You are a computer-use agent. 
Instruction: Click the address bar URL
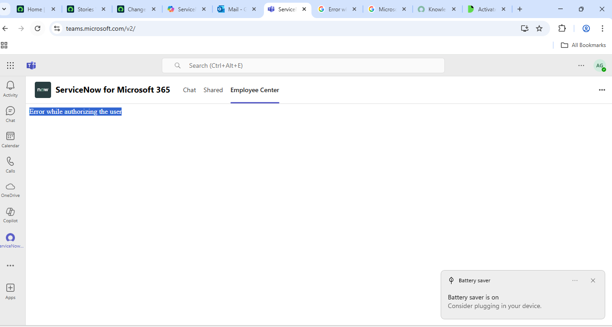tap(100, 28)
